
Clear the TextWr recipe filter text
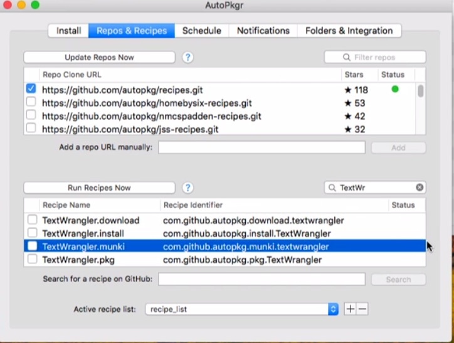pyautogui.click(x=420, y=187)
